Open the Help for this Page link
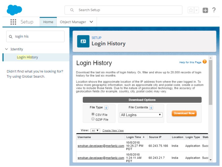Screen dimensions: 222x167 190,62
